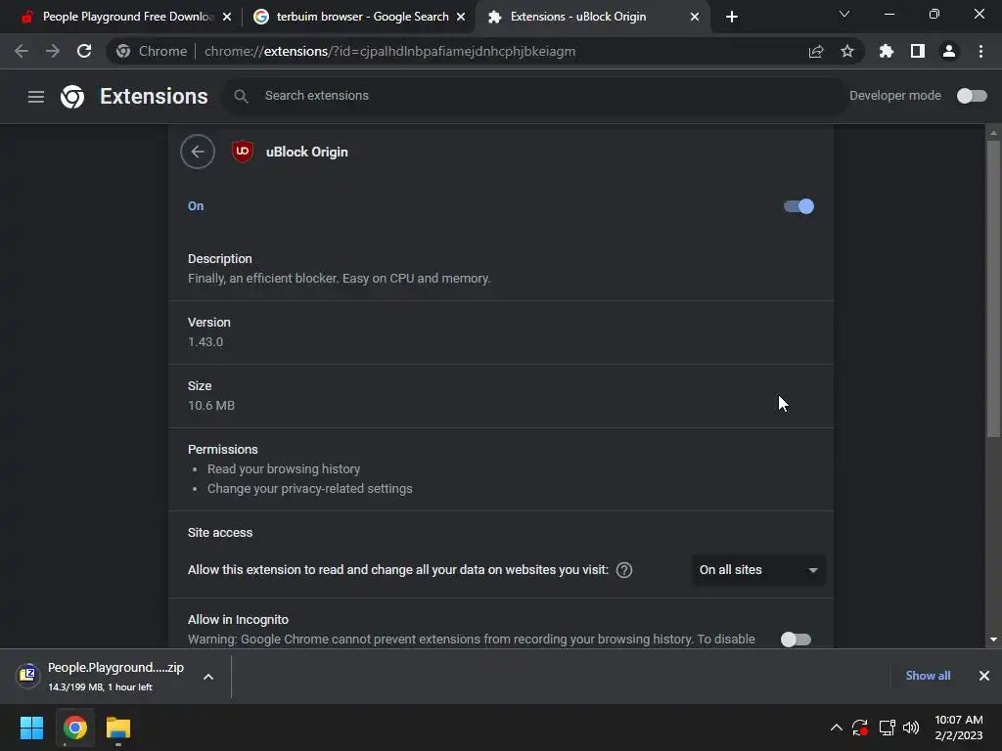Open the On all sites dropdown
This screenshot has width=1002, height=751.
point(758,570)
